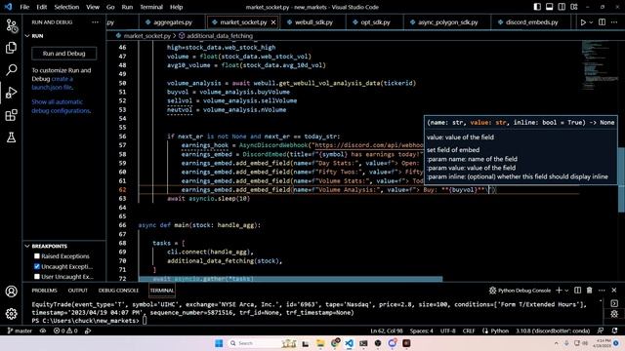The image size is (625, 351).
Task: Toggle the secondary side bar layout icon
Action: pyautogui.click(x=562, y=7)
